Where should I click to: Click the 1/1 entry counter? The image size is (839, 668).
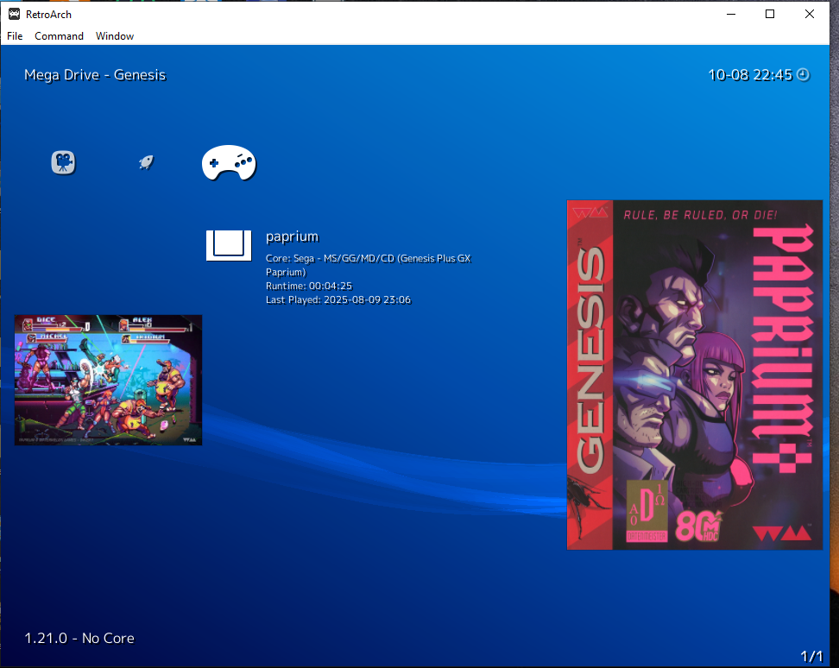point(811,656)
